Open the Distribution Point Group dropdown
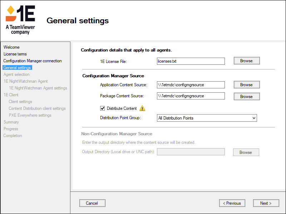Screen dimensions: 286x214 click(x=207, y=118)
